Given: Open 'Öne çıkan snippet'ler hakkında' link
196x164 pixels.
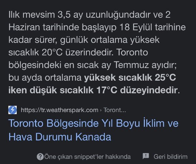Looking at the screenshot, I should click(87, 157).
